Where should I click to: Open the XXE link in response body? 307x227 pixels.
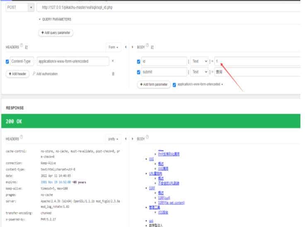point(151,159)
